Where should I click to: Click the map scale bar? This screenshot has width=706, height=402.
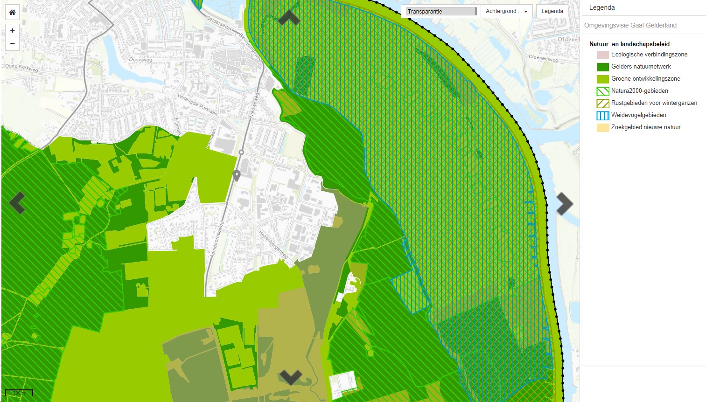tap(19, 393)
